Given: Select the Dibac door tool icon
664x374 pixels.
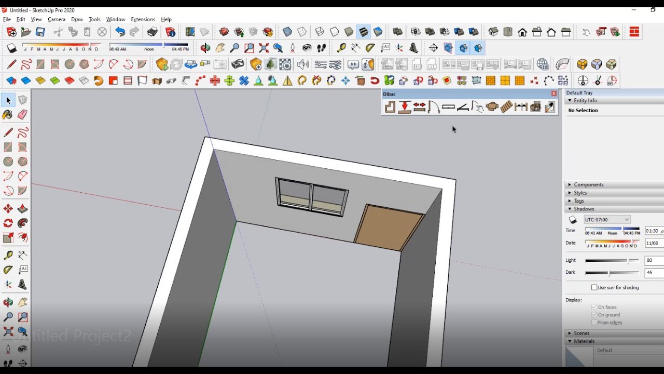Looking at the screenshot, I should [434, 107].
